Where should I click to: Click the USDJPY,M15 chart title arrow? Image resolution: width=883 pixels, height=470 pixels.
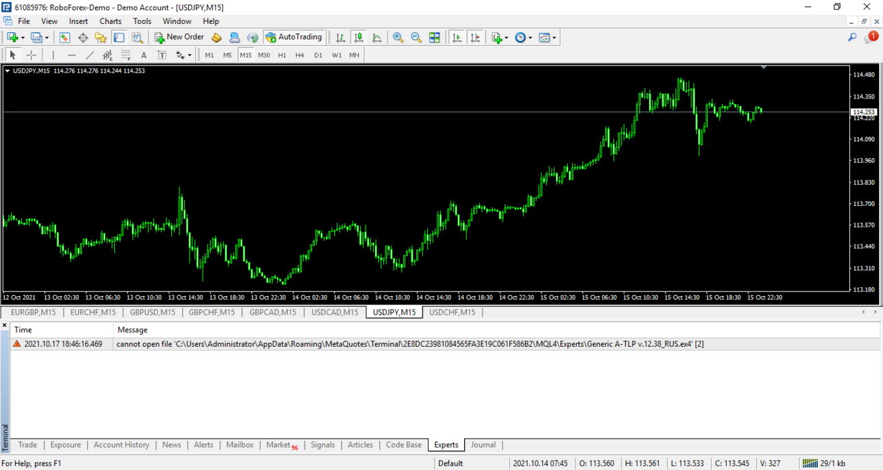point(8,70)
